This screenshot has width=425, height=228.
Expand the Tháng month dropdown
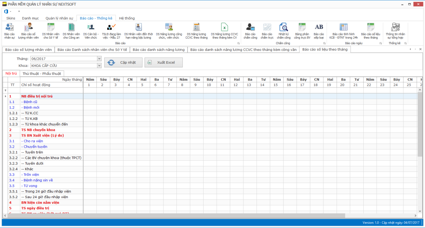click(x=99, y=59)
